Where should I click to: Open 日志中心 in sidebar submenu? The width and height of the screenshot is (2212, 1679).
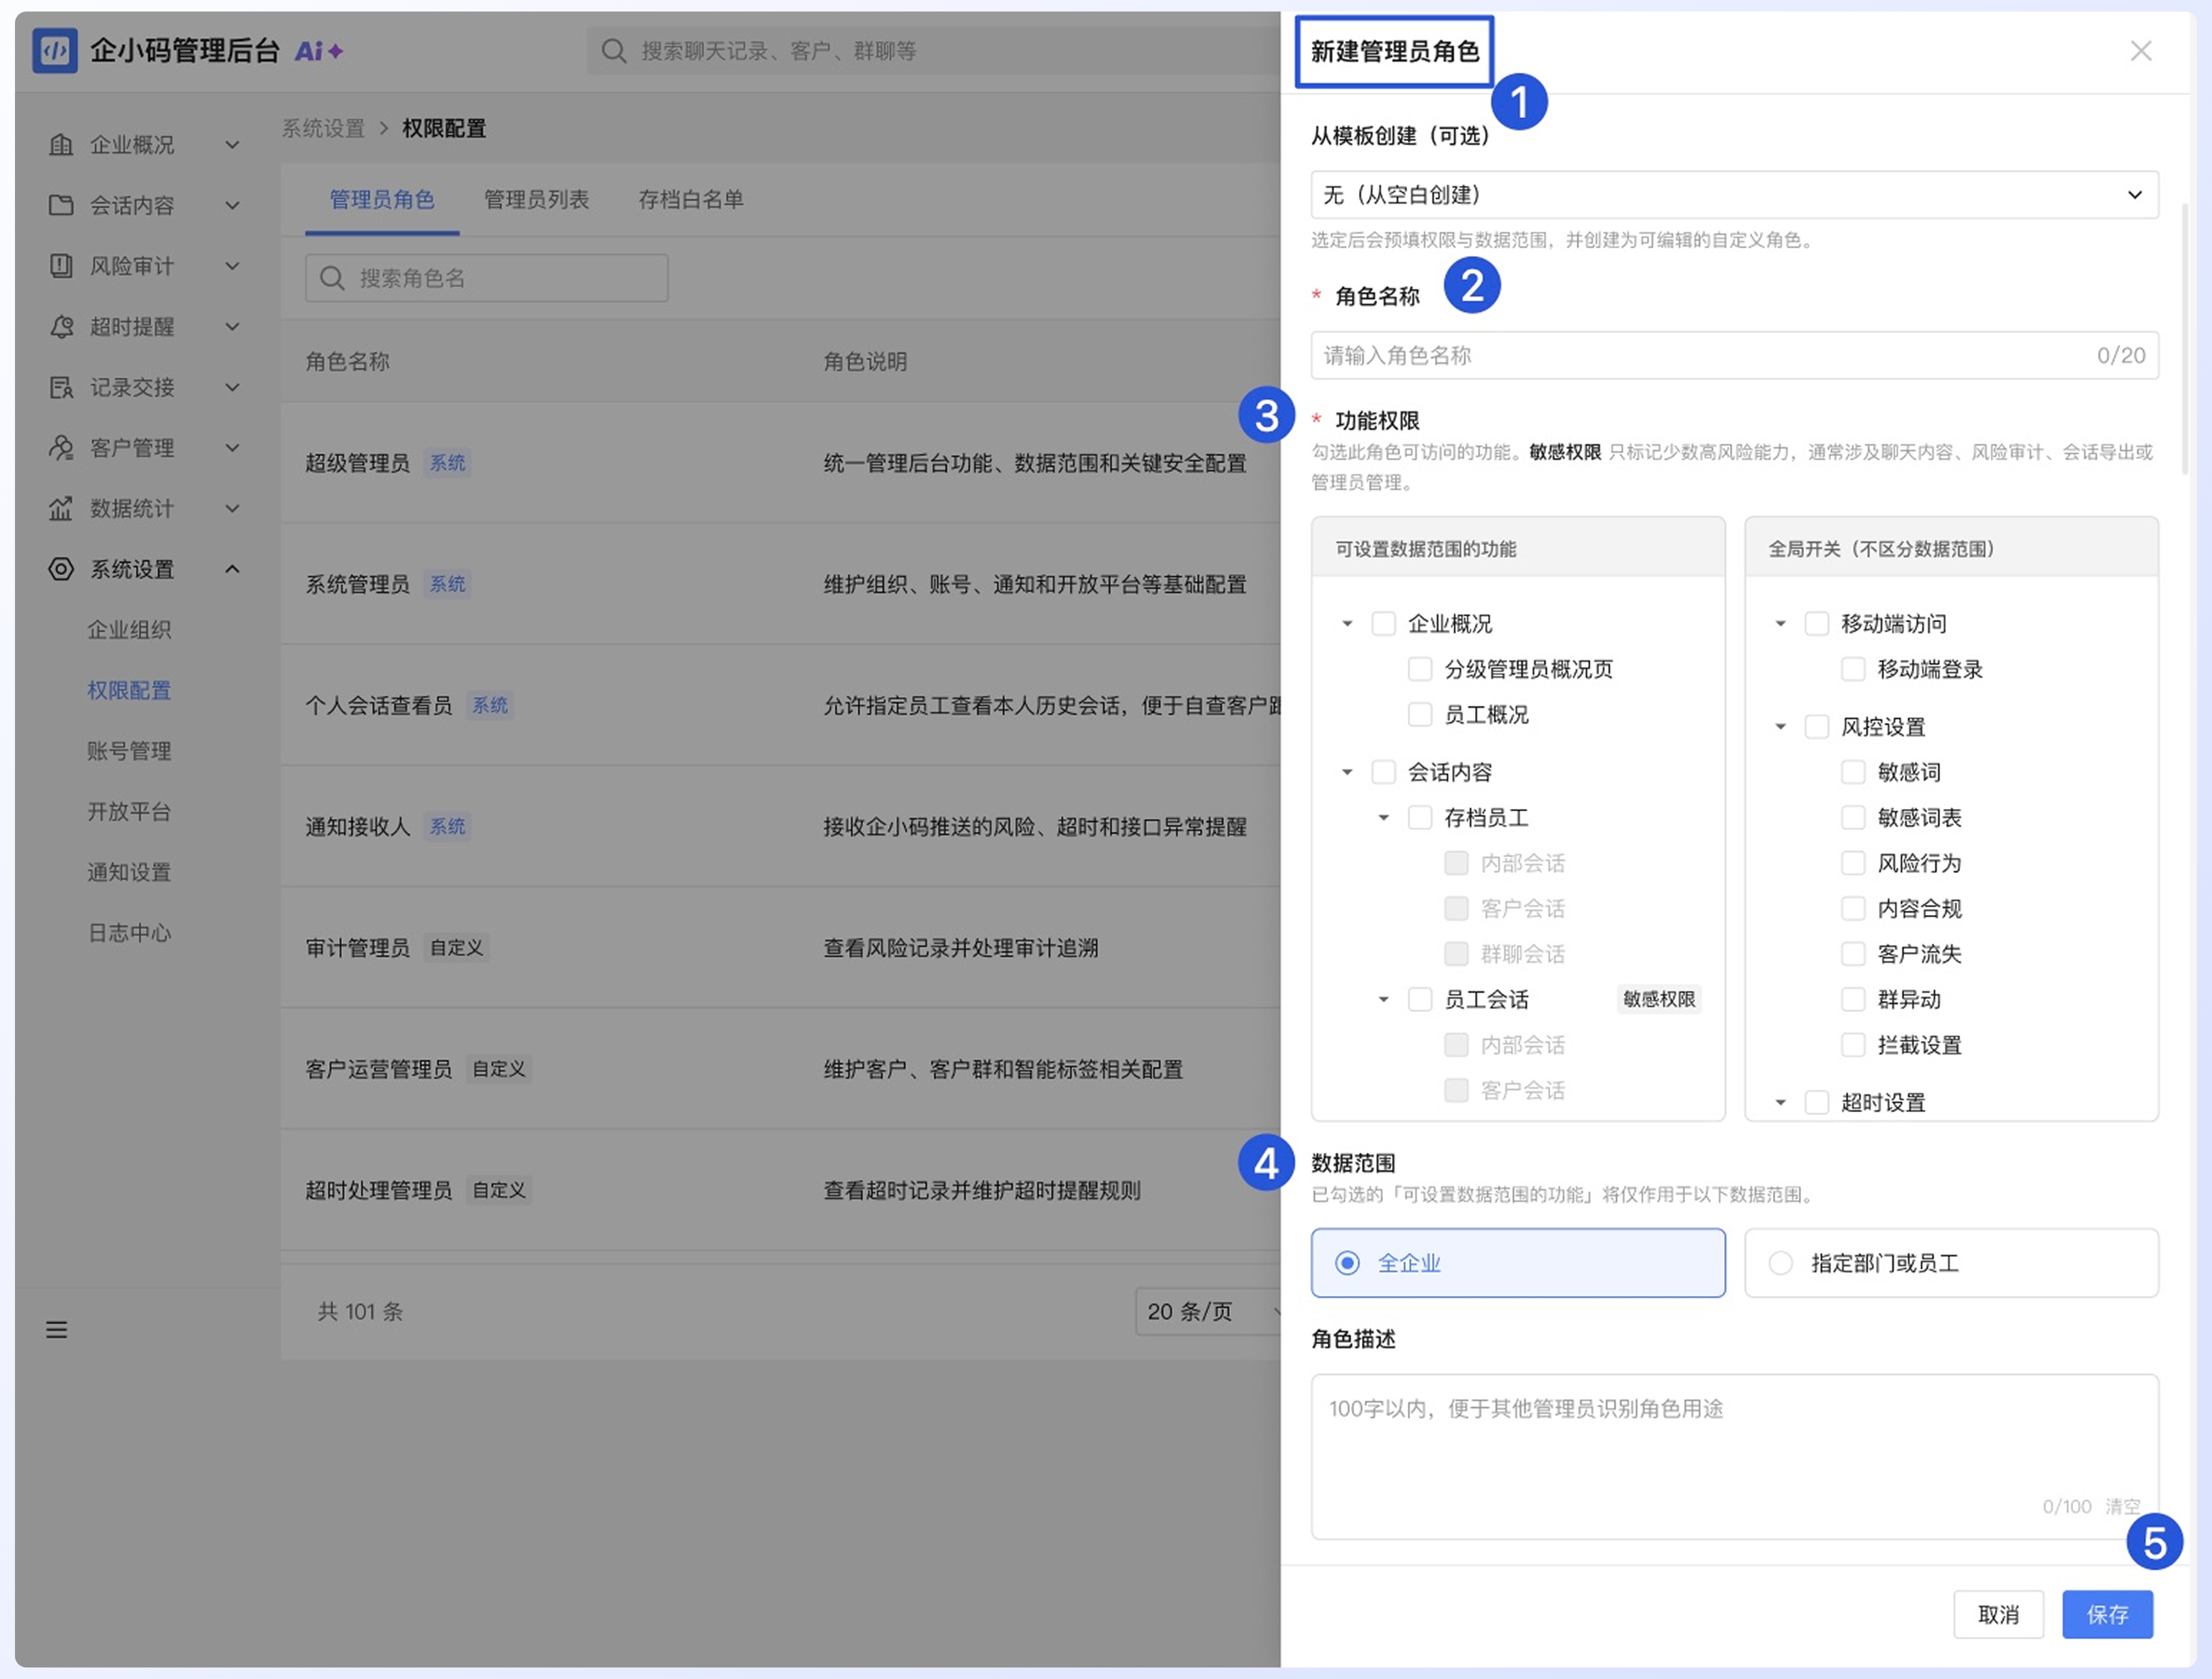point(129,933)
